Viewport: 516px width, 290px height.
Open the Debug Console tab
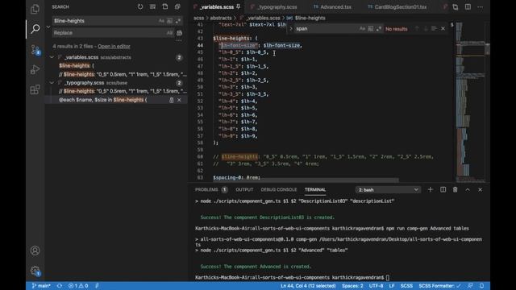pyautogui.click(x=278, y=190)
